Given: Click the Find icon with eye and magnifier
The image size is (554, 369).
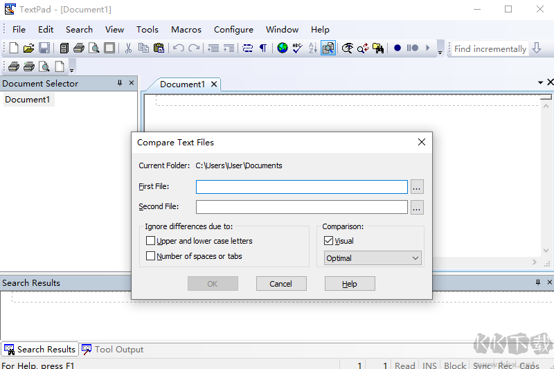Looking at the screenshot, I should [x=348, y=48].
